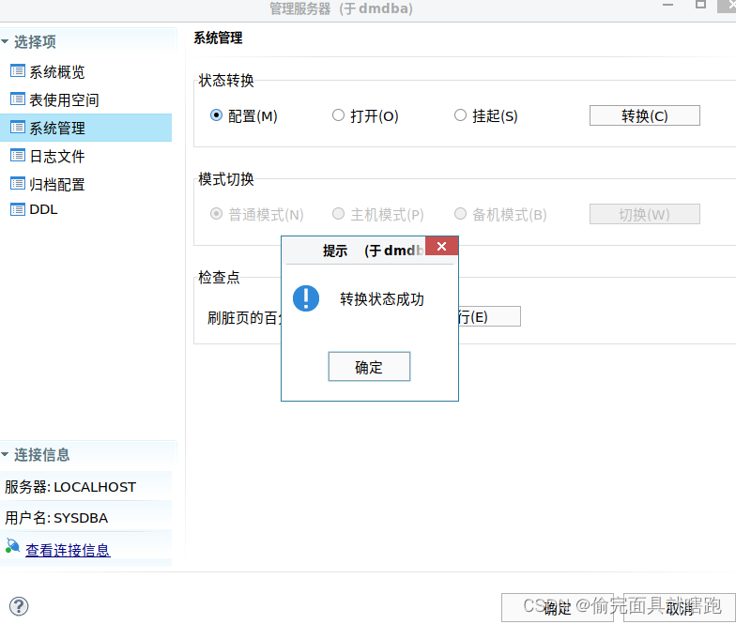Click the 转换状态成功 message text
The image size is (736, 624).
[381, 298]
